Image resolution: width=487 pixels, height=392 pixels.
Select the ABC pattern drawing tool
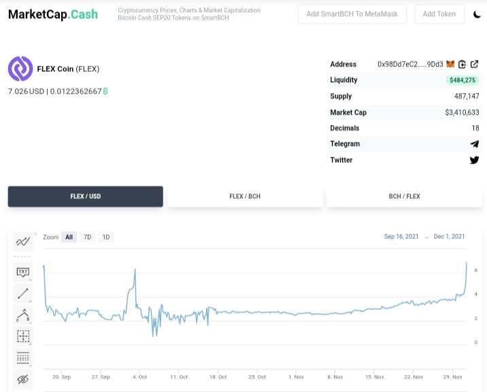(23, 315)
